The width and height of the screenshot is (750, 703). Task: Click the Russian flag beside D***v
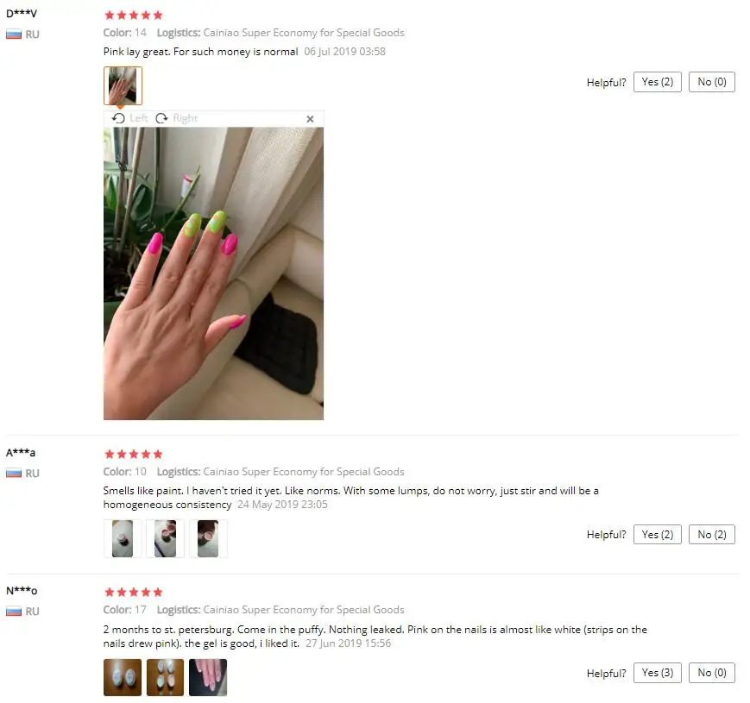pos(14,35)
